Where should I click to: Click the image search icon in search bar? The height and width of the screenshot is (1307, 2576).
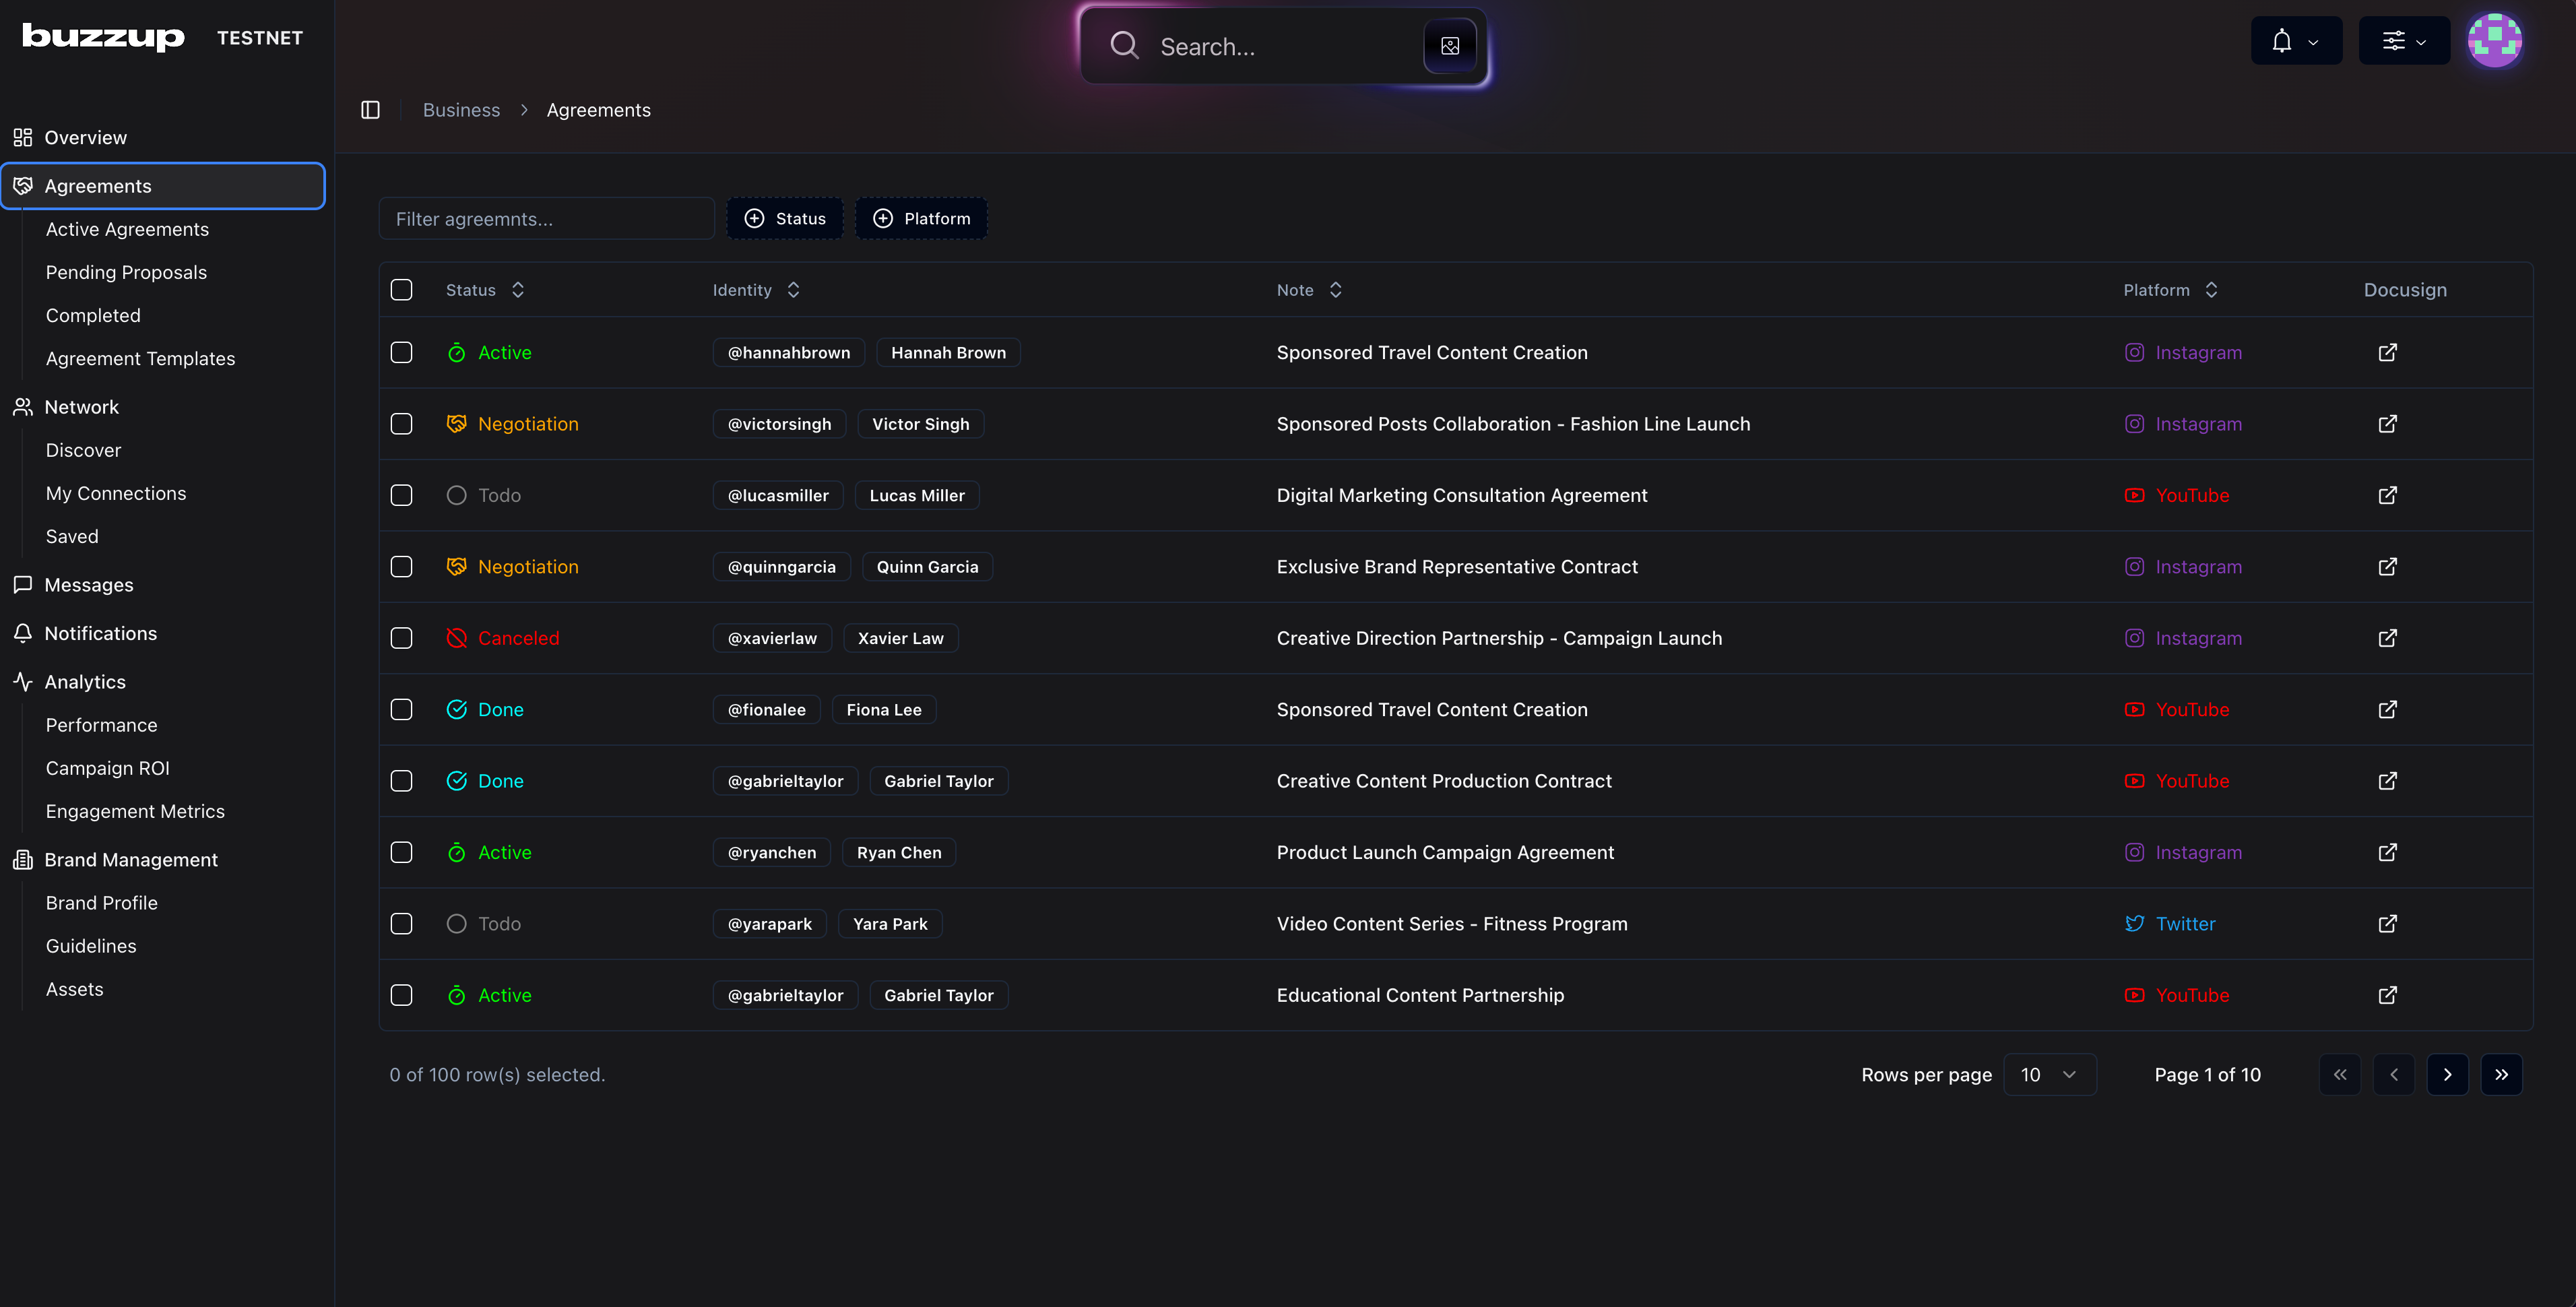tap(1449, 46)
